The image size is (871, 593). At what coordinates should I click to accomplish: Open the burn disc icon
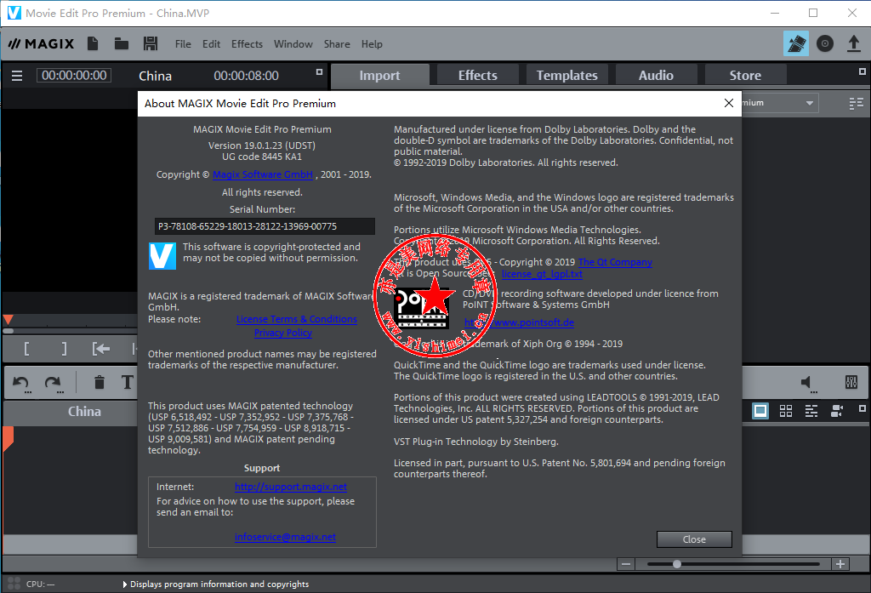[825, 43]
